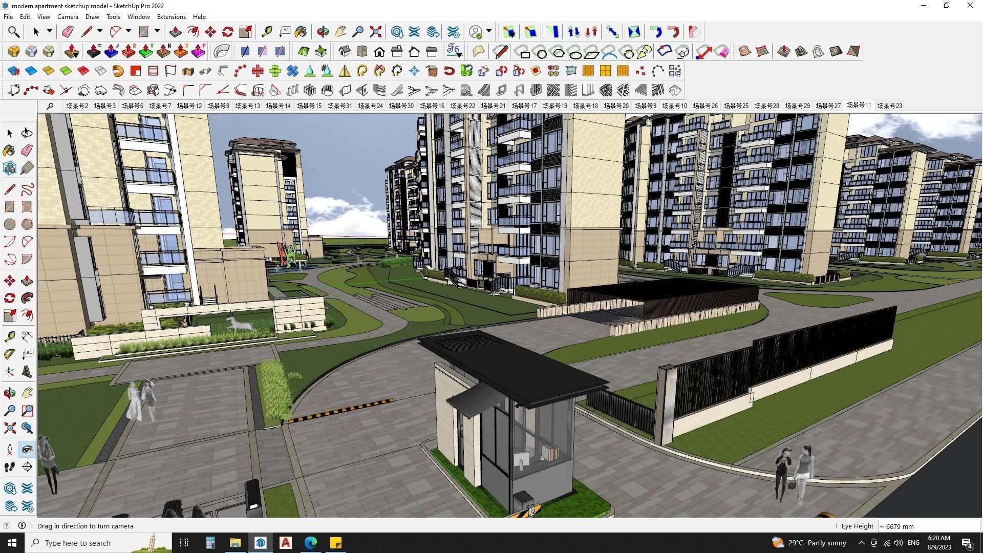Toggle the Look Around eye tool
983x553 pixels.
(x=27, y=450)
